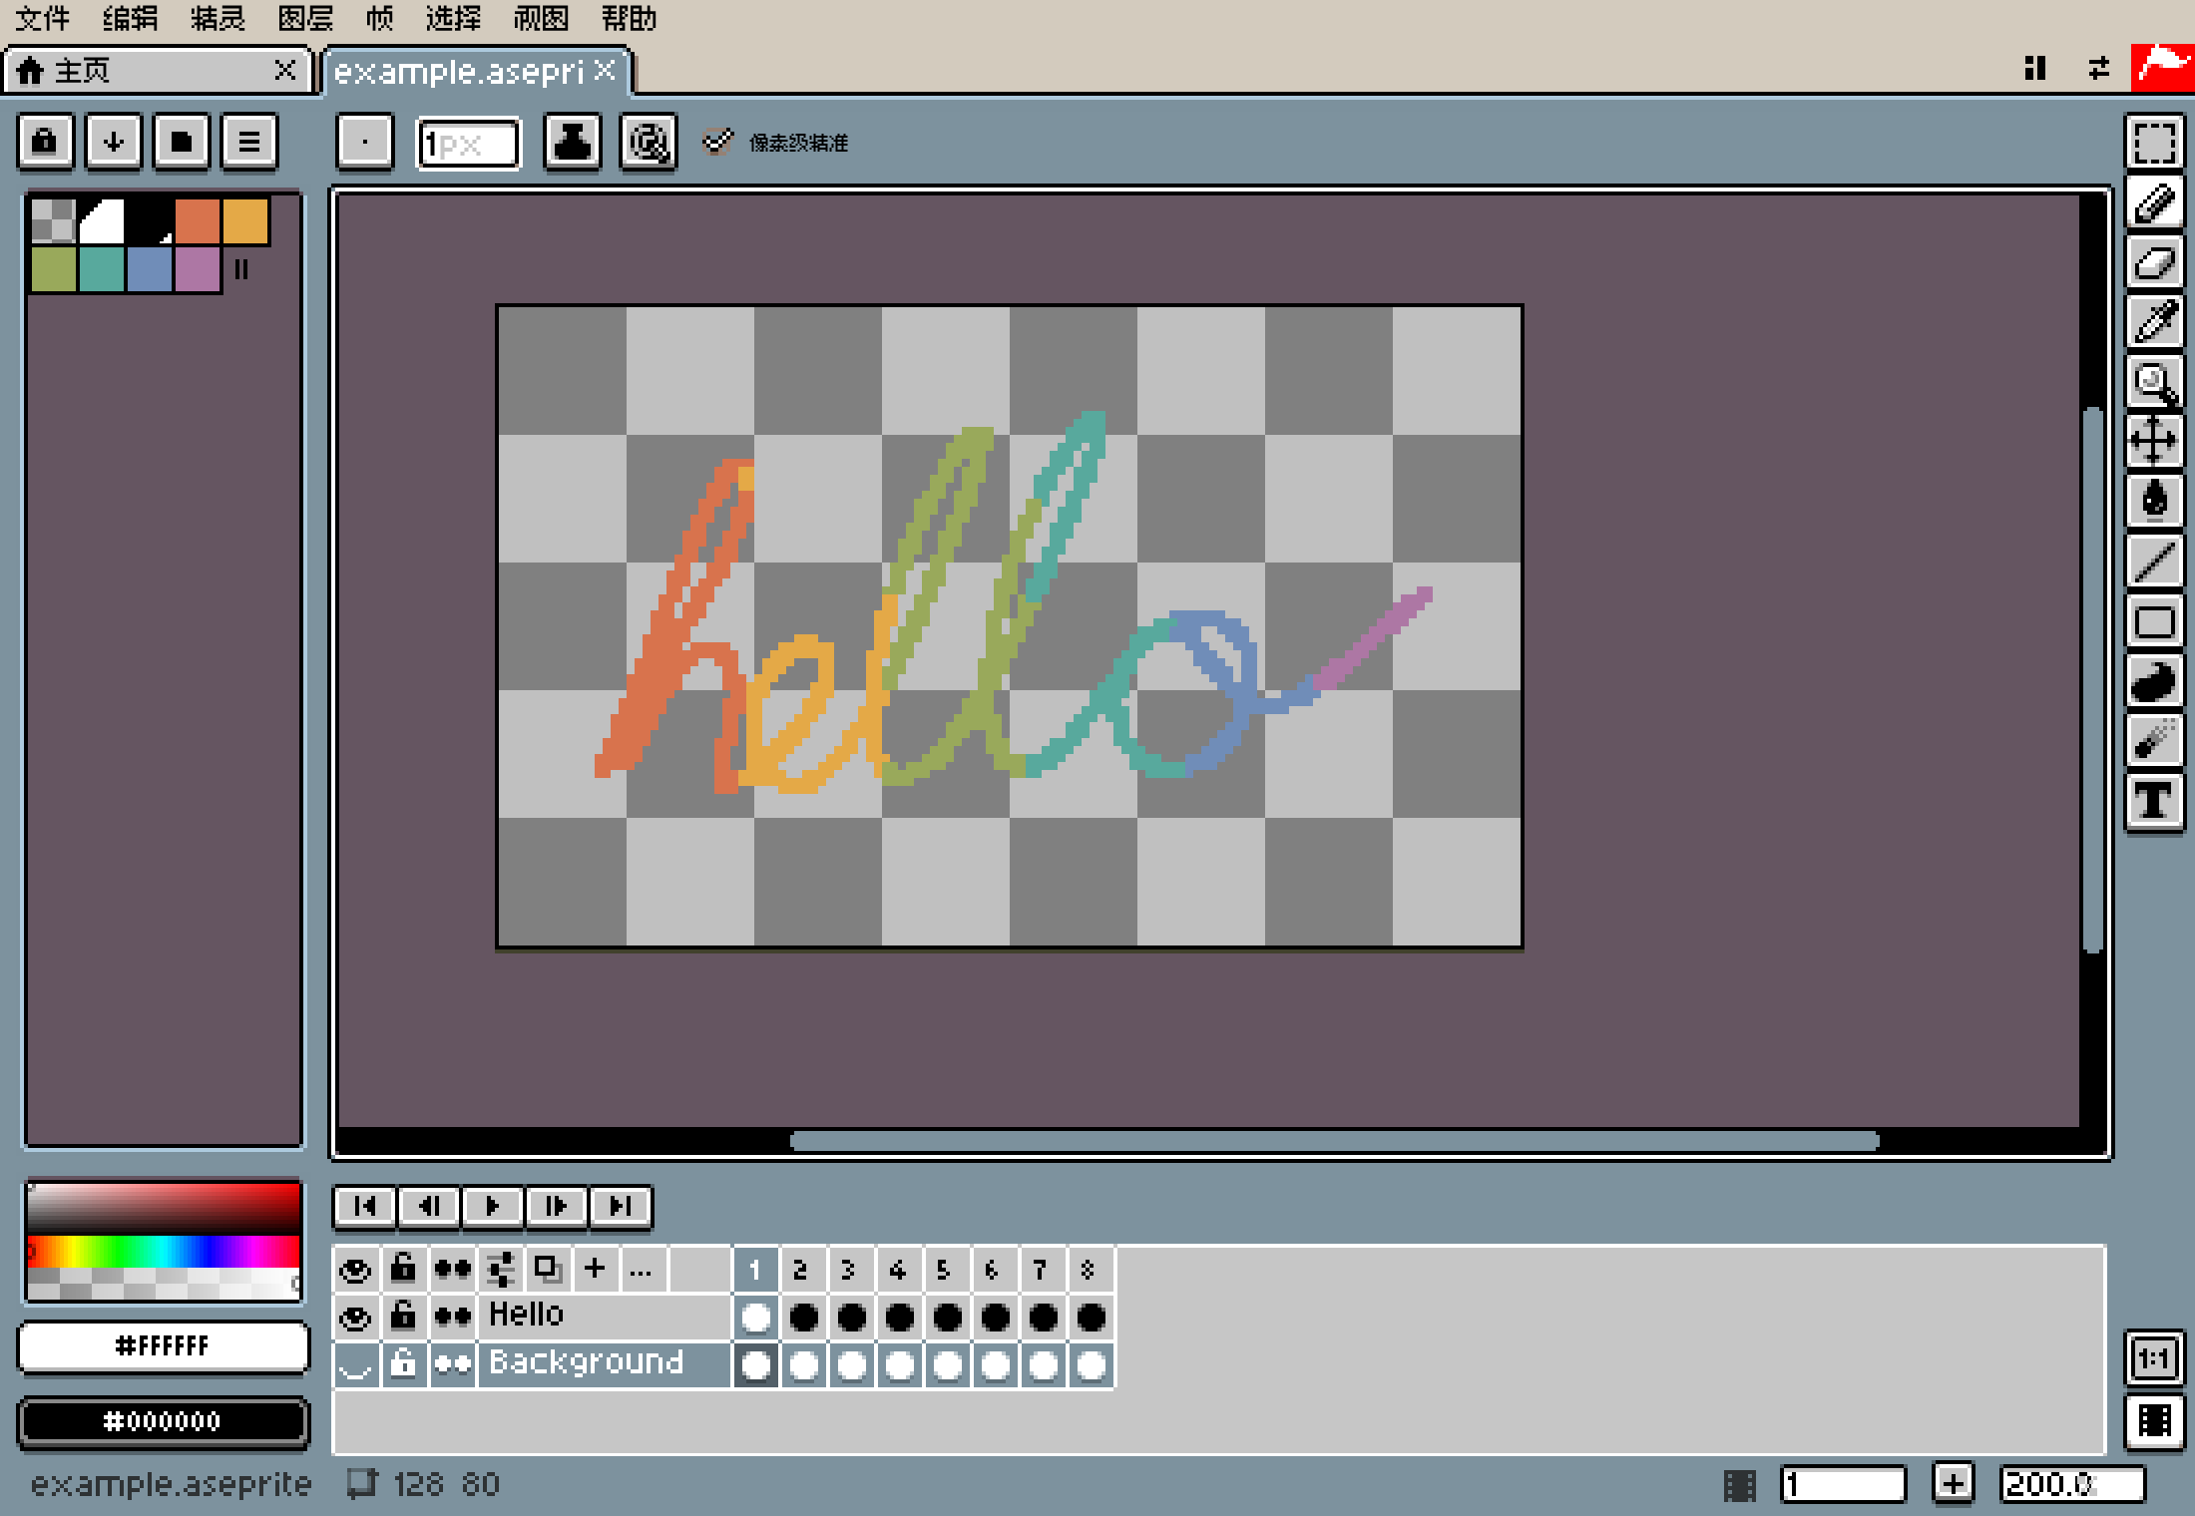Select the Blur tool

pyautogui.click(x=2155, y=741)
